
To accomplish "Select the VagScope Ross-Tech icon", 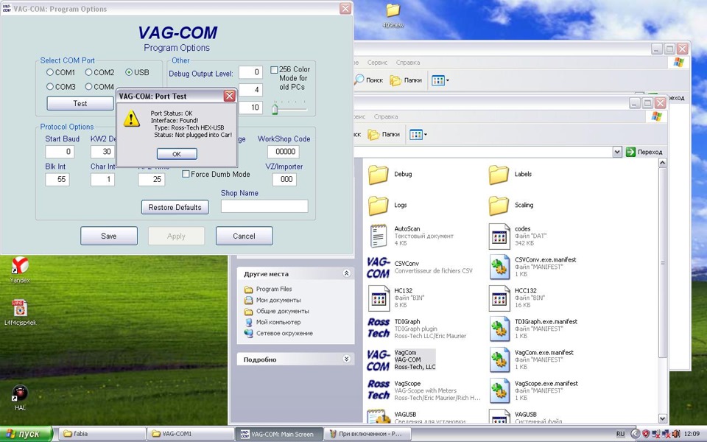I will (x=378, y=390).
